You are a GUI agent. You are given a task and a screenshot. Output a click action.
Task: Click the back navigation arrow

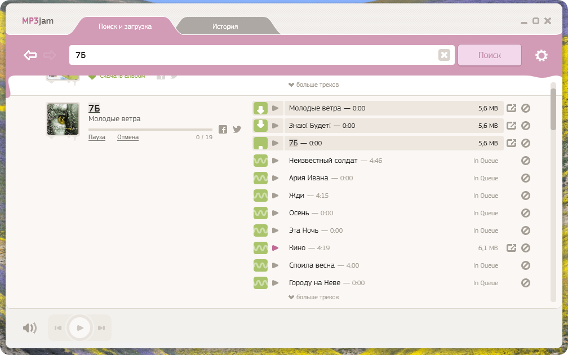pos(30,55)
